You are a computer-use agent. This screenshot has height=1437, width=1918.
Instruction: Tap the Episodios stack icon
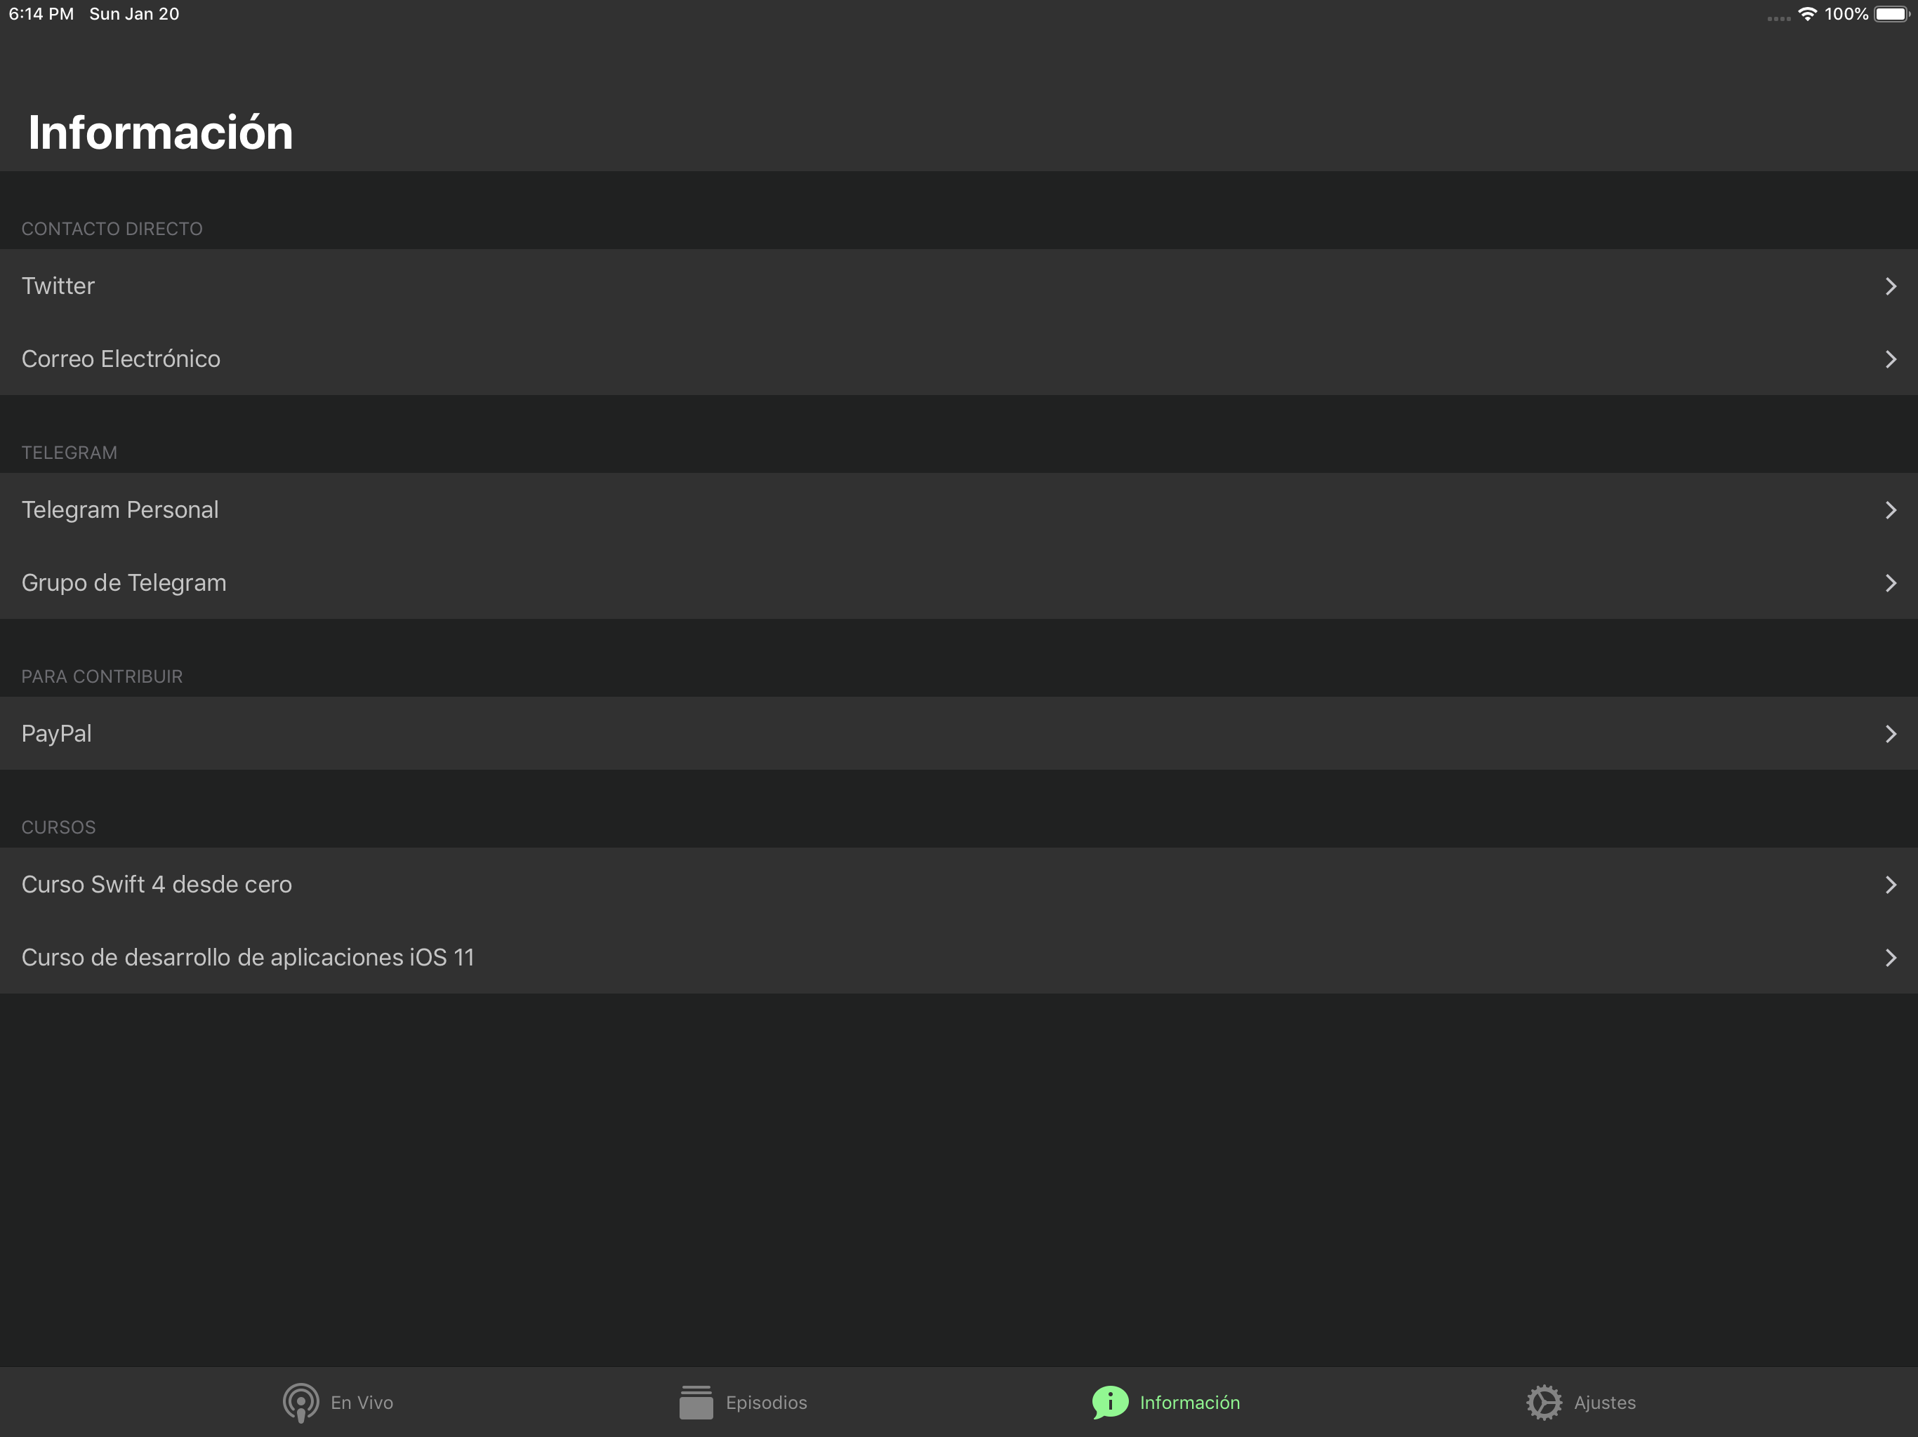(x=696, y=1403)
